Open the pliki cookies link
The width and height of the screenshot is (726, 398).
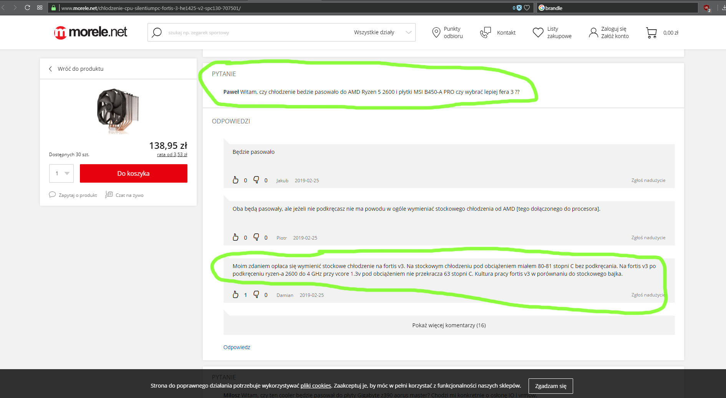pyautogui.click(x=316, y=386)
